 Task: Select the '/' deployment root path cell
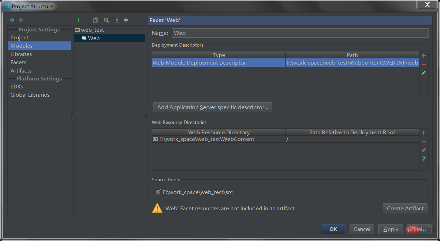pos(352,139)
